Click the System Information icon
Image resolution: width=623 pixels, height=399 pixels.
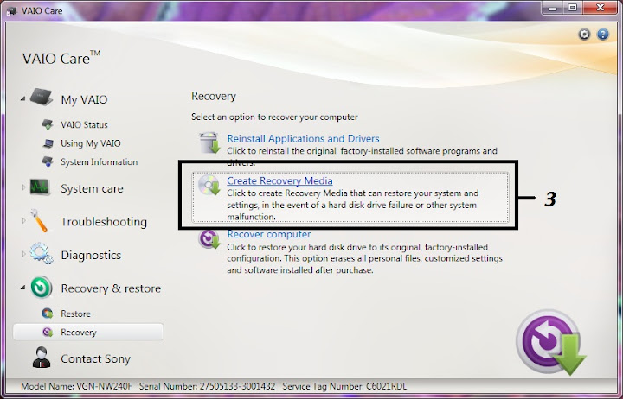tap(48, 161)
